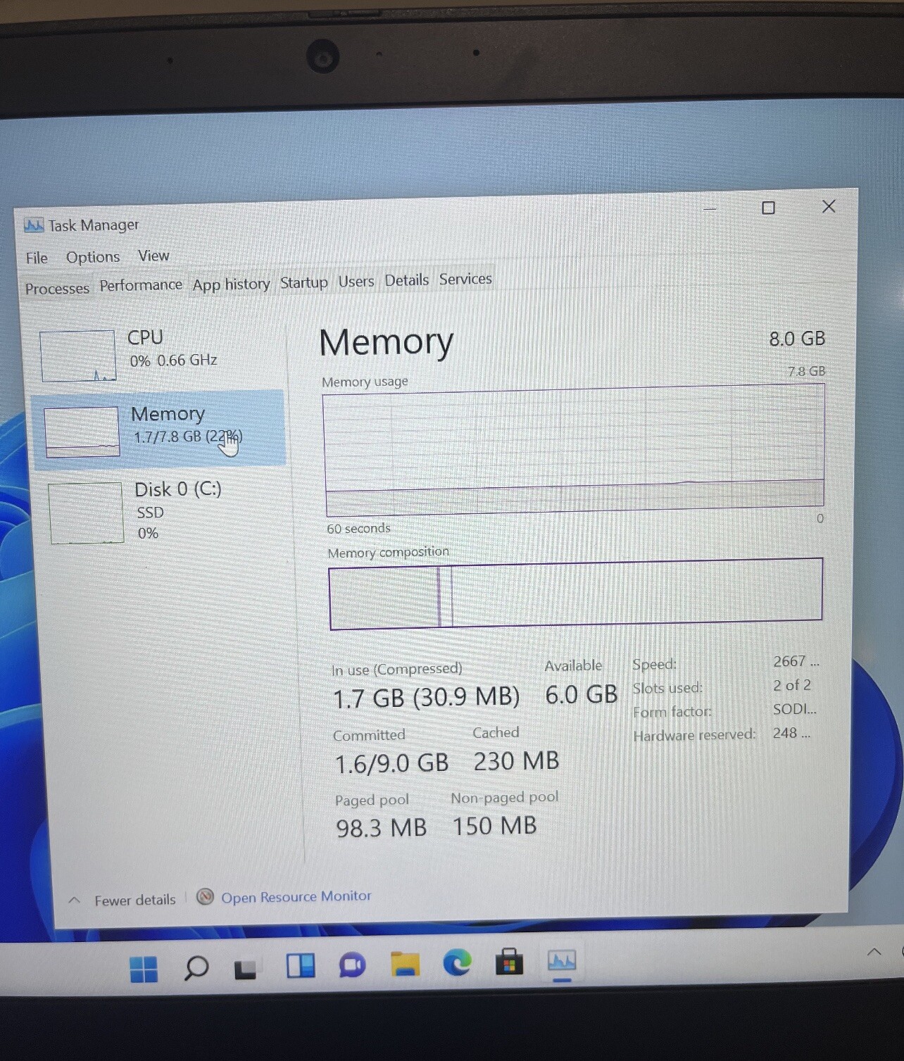904x1061 pixels.
Task: Click the CPU mini graph thumbnail
Action: coord(78,356)
